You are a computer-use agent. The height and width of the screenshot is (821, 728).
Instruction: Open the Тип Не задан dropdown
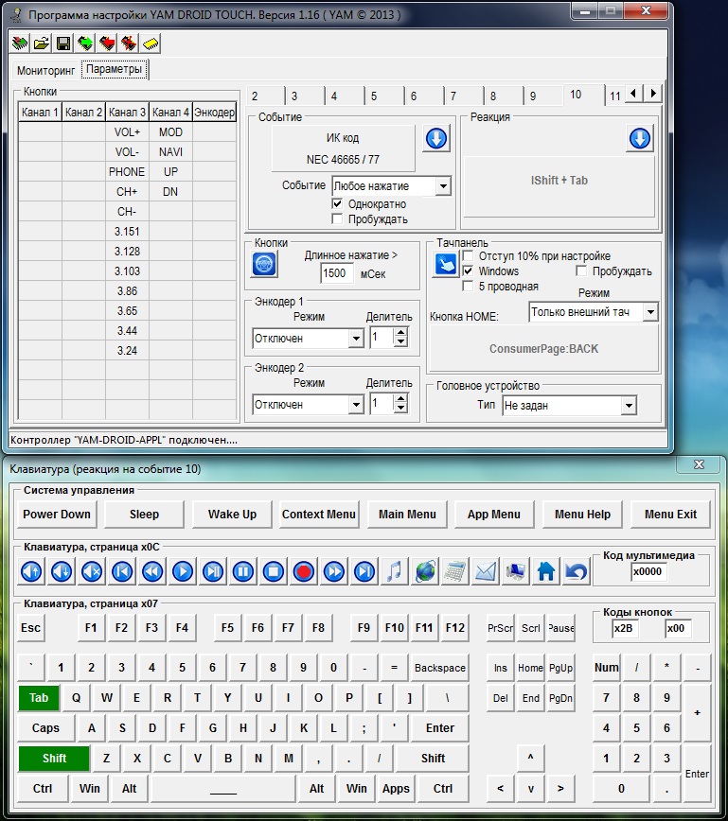point(629,406)
